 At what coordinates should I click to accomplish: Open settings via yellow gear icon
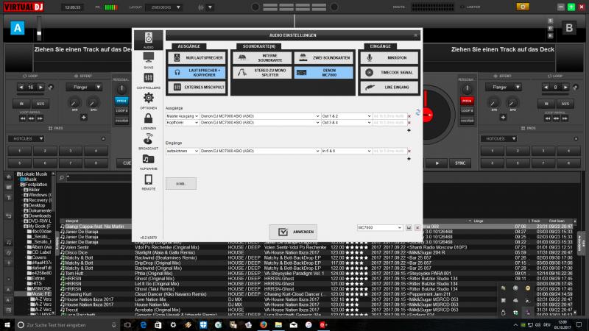pyautogui.click(x=523, y=7)
